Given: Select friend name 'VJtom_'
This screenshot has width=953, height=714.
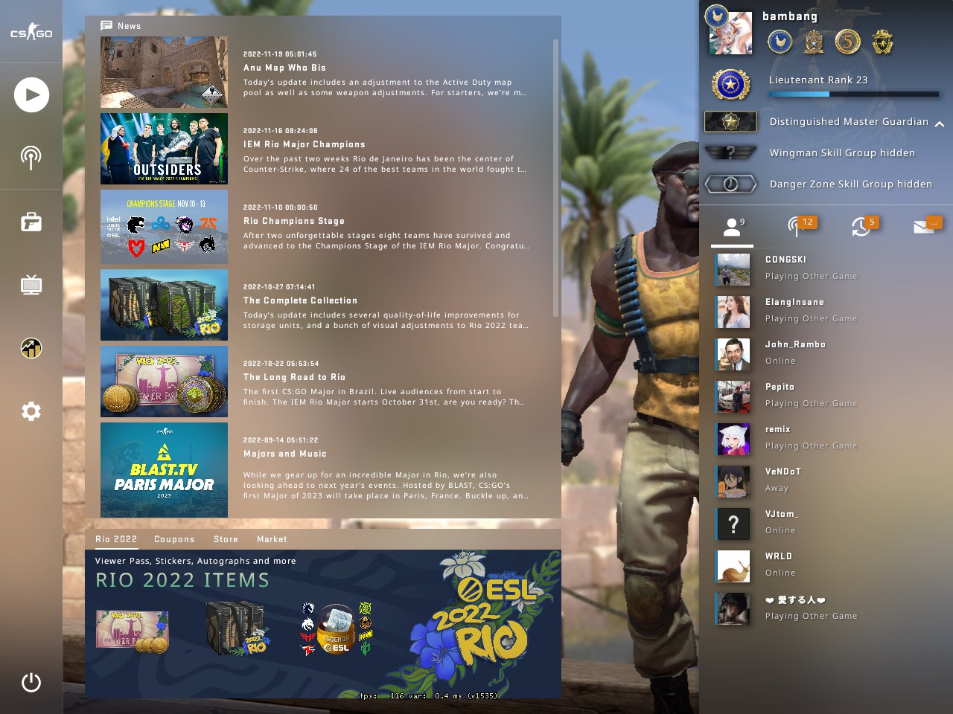Looking at the screenshot, I should [782, 514].
